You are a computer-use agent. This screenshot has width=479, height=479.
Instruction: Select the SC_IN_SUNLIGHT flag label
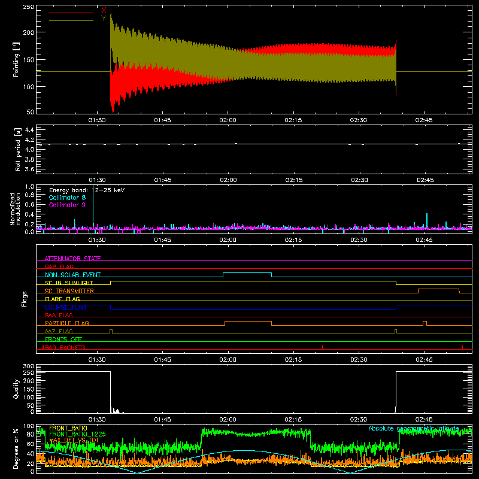(69, 283)
